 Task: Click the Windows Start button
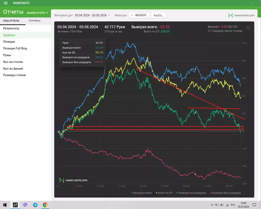[5, 205]
